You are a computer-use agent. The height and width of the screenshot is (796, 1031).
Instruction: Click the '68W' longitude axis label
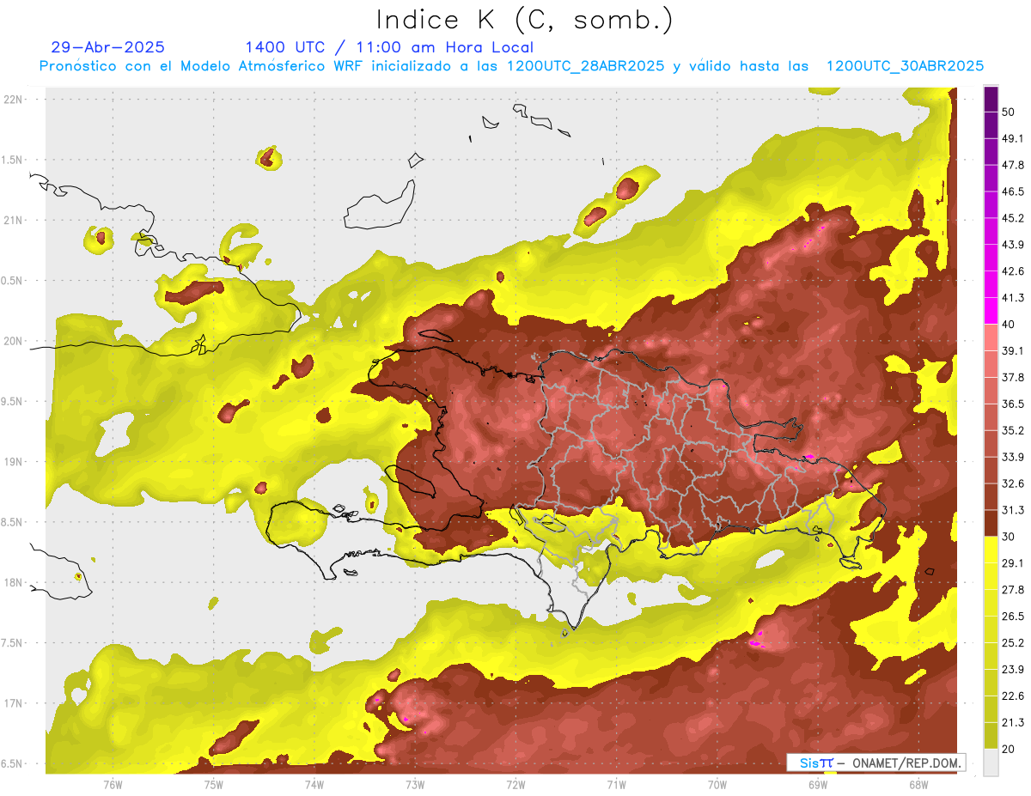[918, 785]
